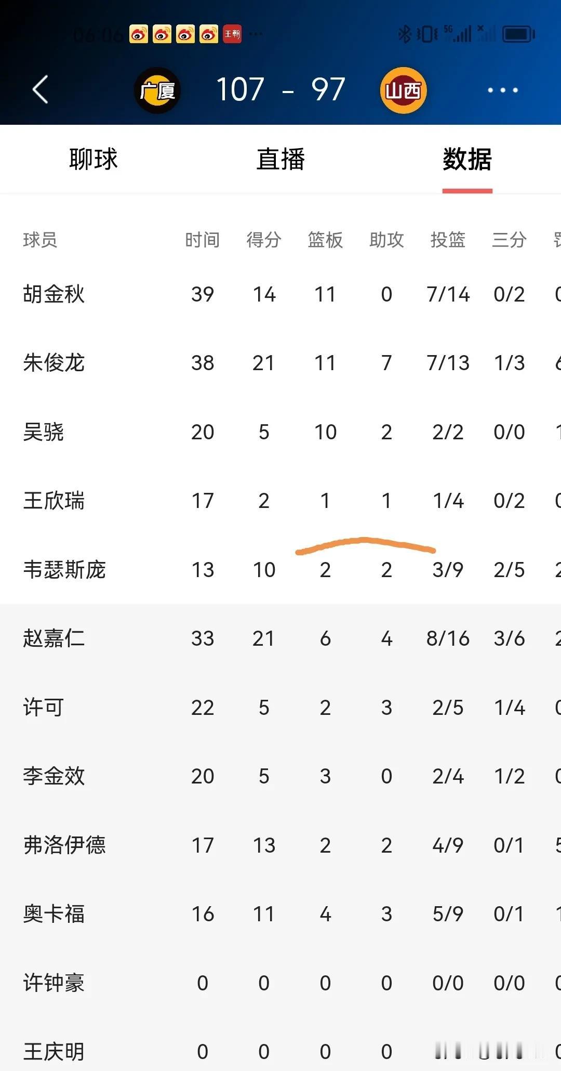Tap the 山西 team logo
561x1071 pixels.
tap(404, 90)
